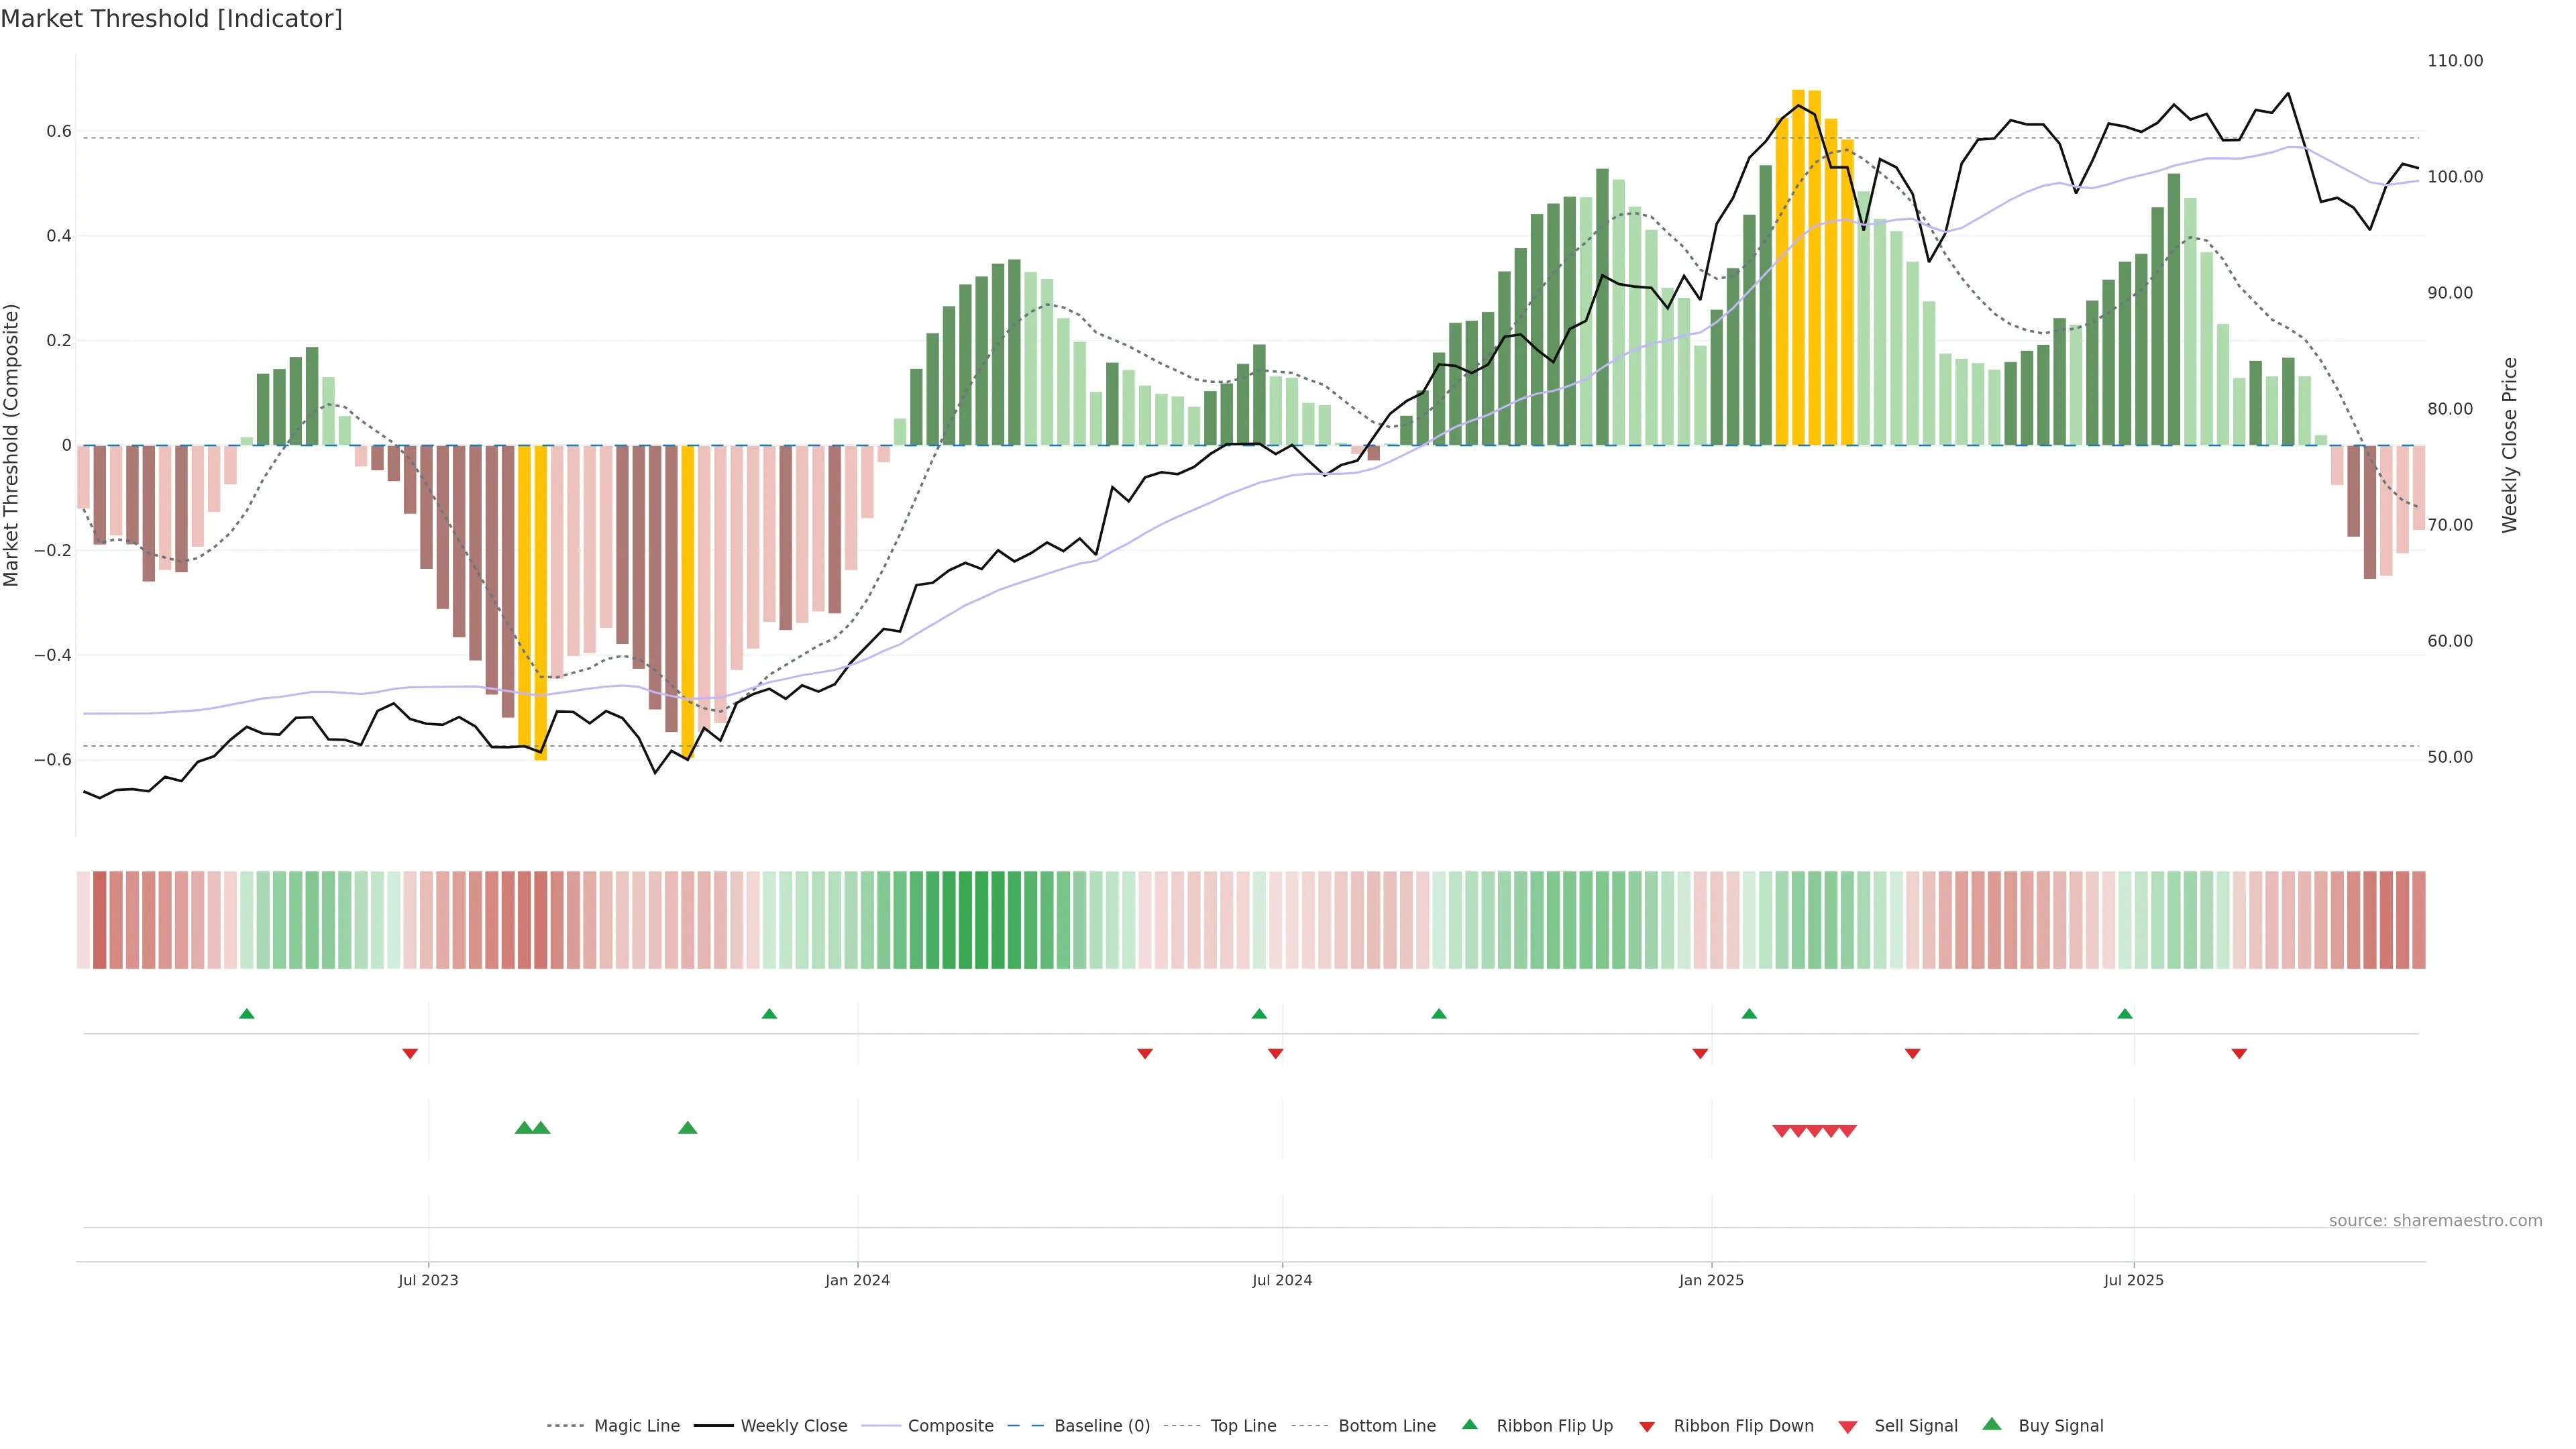The height and width of the screenshot is (1449, 2576).
Task: Click the rightmost sell signal marker in 2025
Action: coord(1848,1131)
